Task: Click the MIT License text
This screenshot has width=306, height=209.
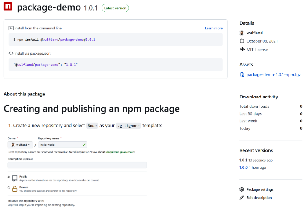Action: point(257,50)
